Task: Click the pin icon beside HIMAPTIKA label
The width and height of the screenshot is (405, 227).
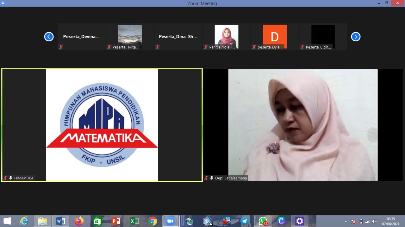Action: (x=10, y=178)
